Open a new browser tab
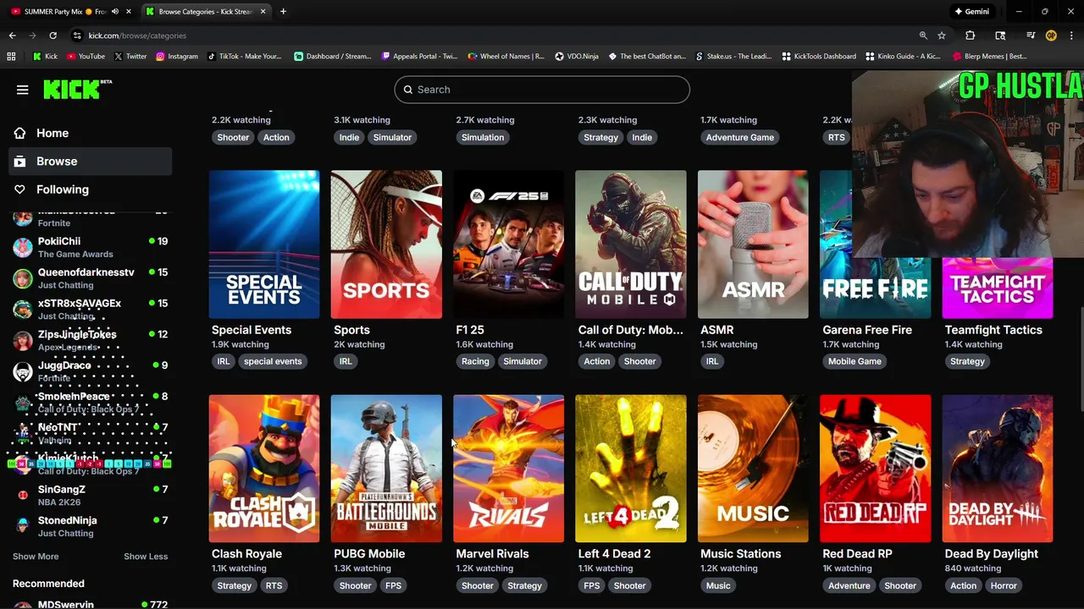This screenshot has width=1084, height=609. point(283,12)
